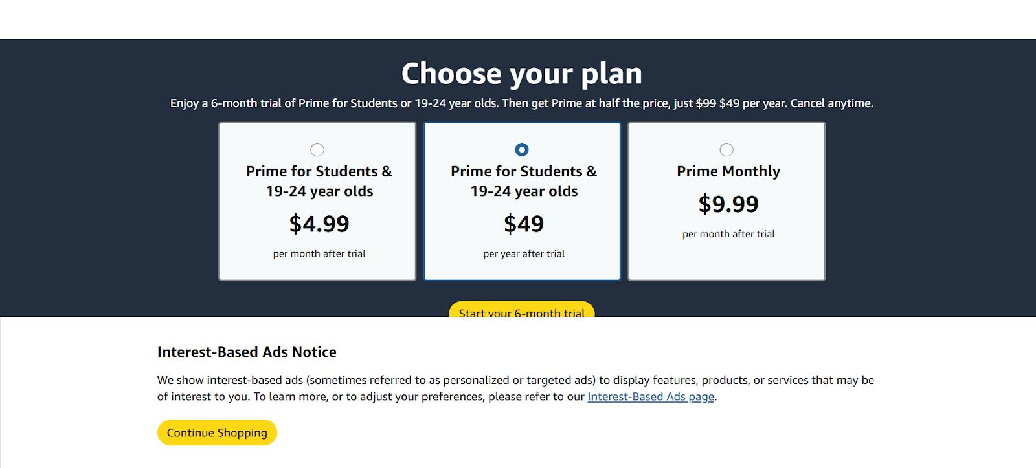Click the crossed-out $99 price

[x=706, y=103]
